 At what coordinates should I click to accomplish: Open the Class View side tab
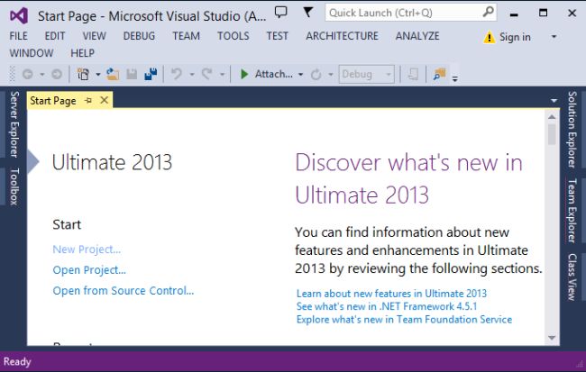(x=572, y=277)
